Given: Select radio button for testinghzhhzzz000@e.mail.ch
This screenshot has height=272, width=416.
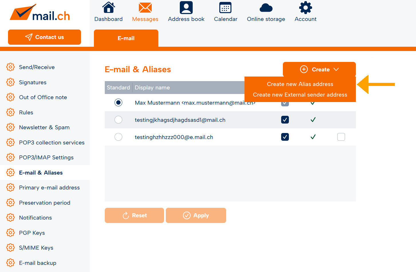Looking at the screenshot, I should (x=118, y=137).
